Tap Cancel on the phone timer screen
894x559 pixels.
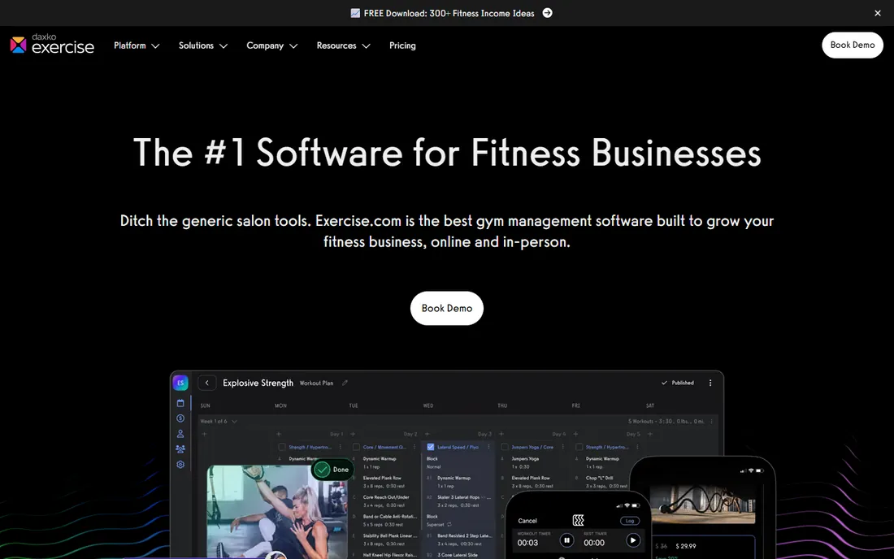tap(527, 521)
